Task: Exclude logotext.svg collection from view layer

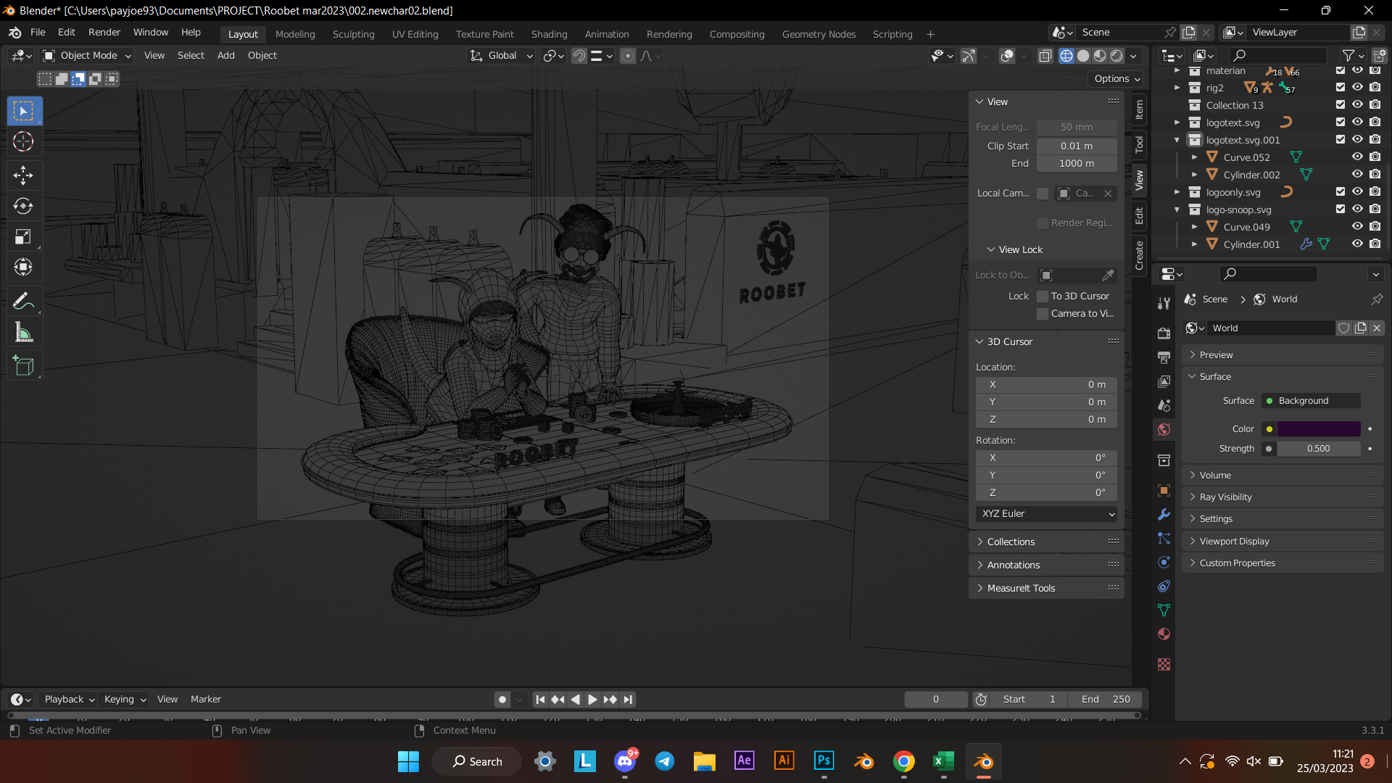Action: click(x=1340, y=122)
